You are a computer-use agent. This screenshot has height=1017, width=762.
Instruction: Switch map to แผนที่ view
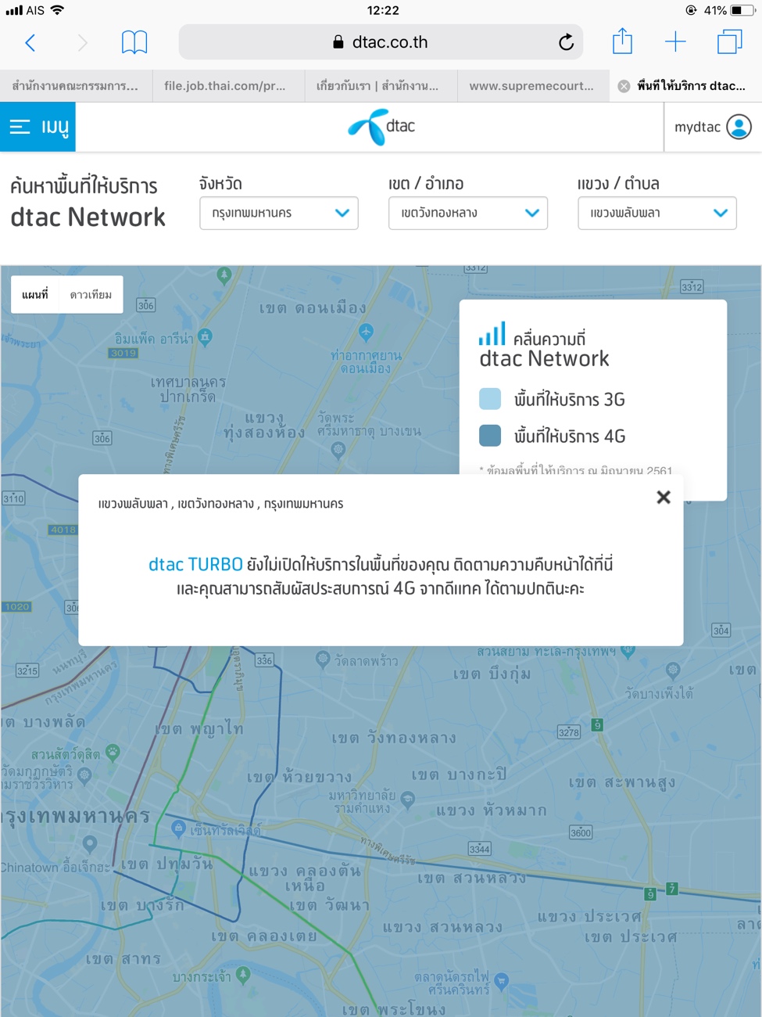pyautogui.click(x=35, y=295)
